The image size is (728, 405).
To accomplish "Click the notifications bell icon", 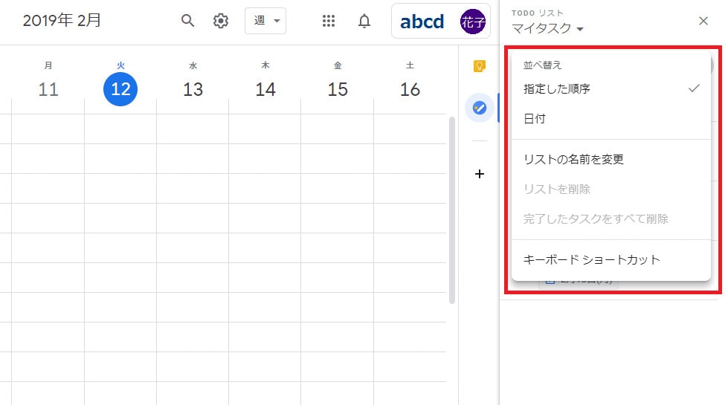I will click(364, 21).
